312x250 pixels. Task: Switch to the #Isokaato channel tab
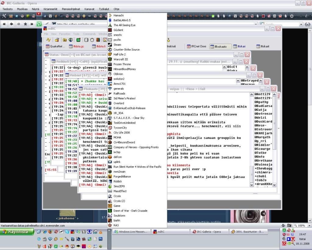[220, 46]
